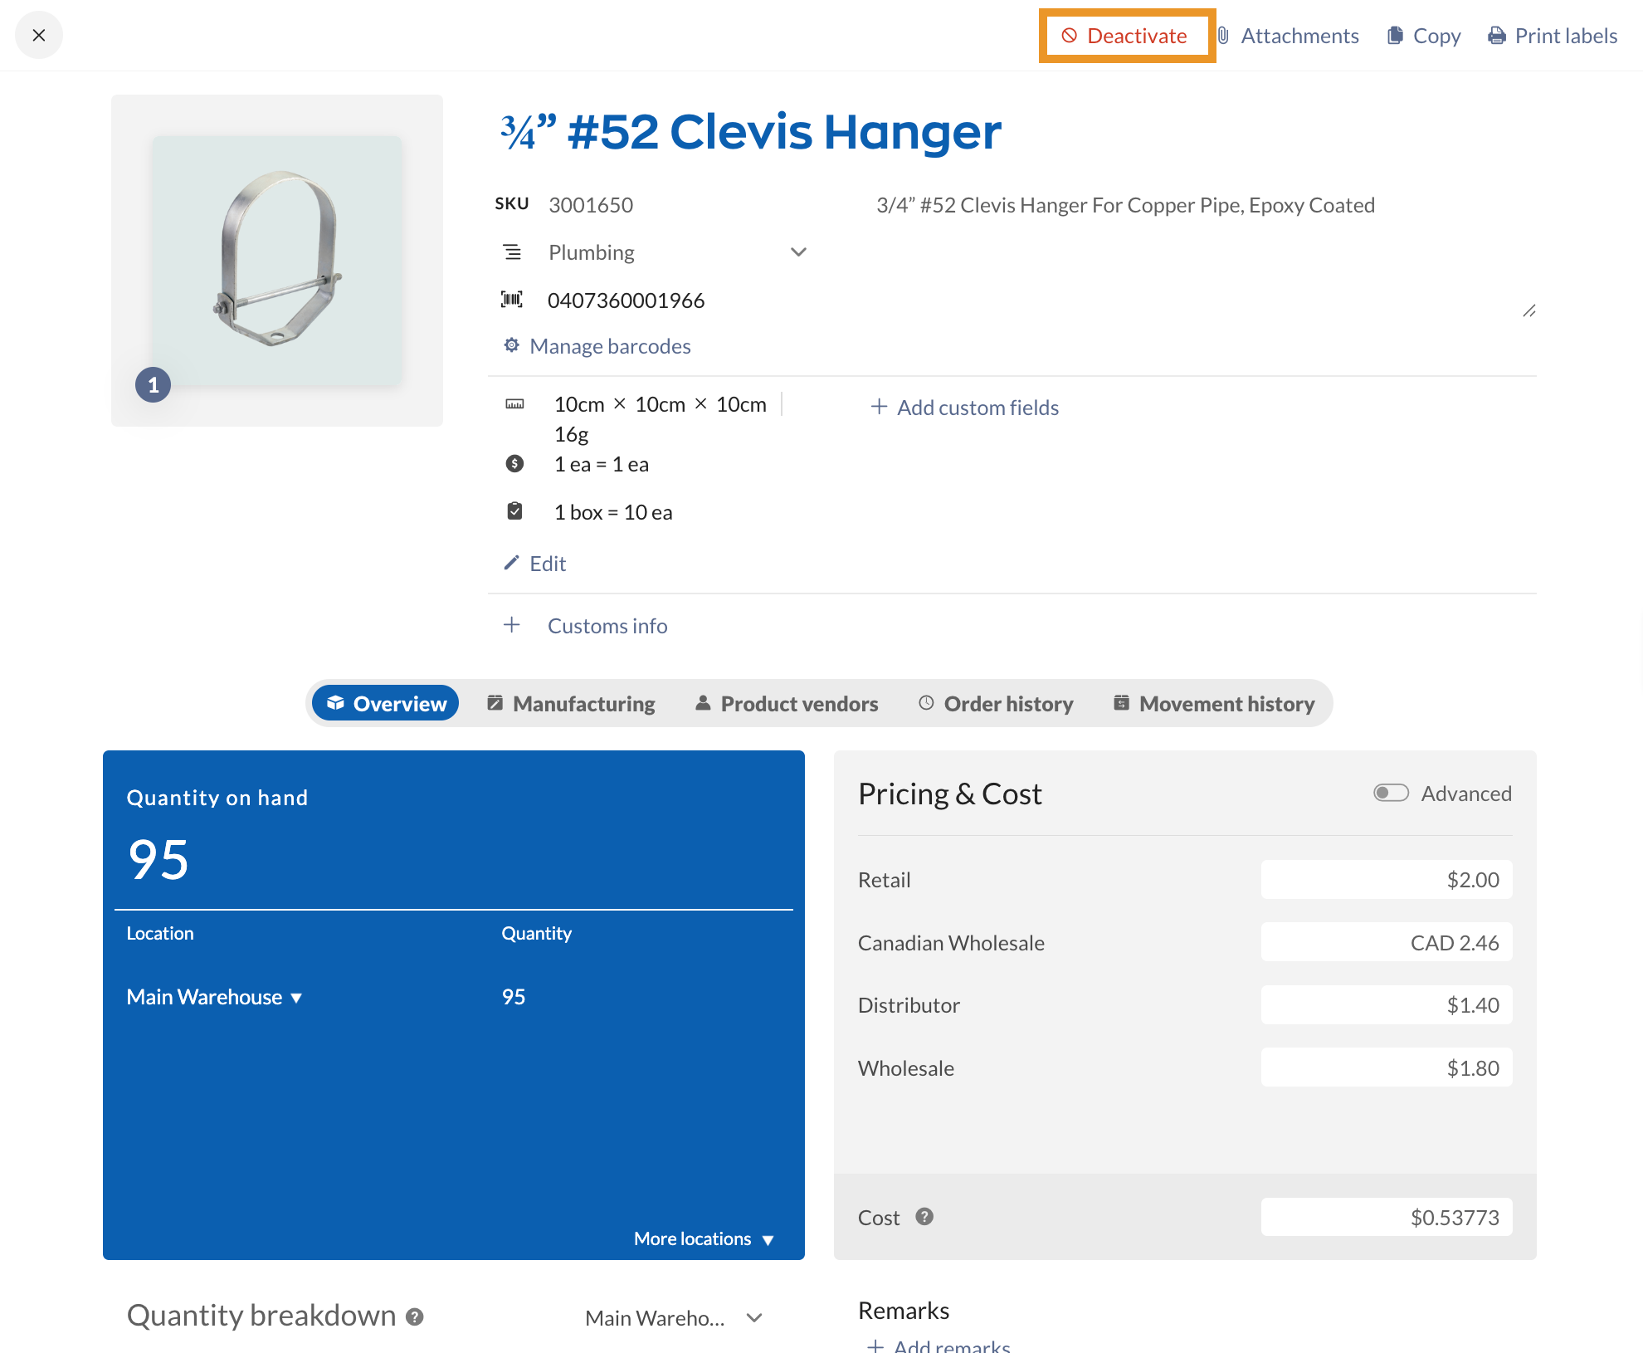Click the Print labels printer icon

[1496, 36]
